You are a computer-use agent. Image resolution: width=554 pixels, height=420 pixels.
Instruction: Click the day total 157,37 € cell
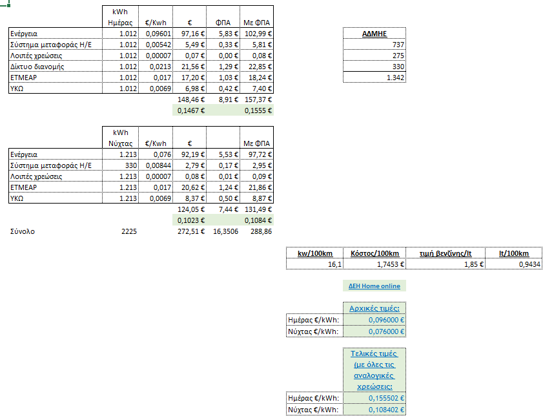point(257,100)
